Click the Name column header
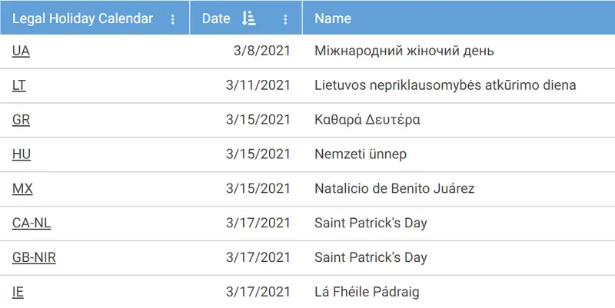The height and width of the screenshot is (308, 615). [333, 18]
